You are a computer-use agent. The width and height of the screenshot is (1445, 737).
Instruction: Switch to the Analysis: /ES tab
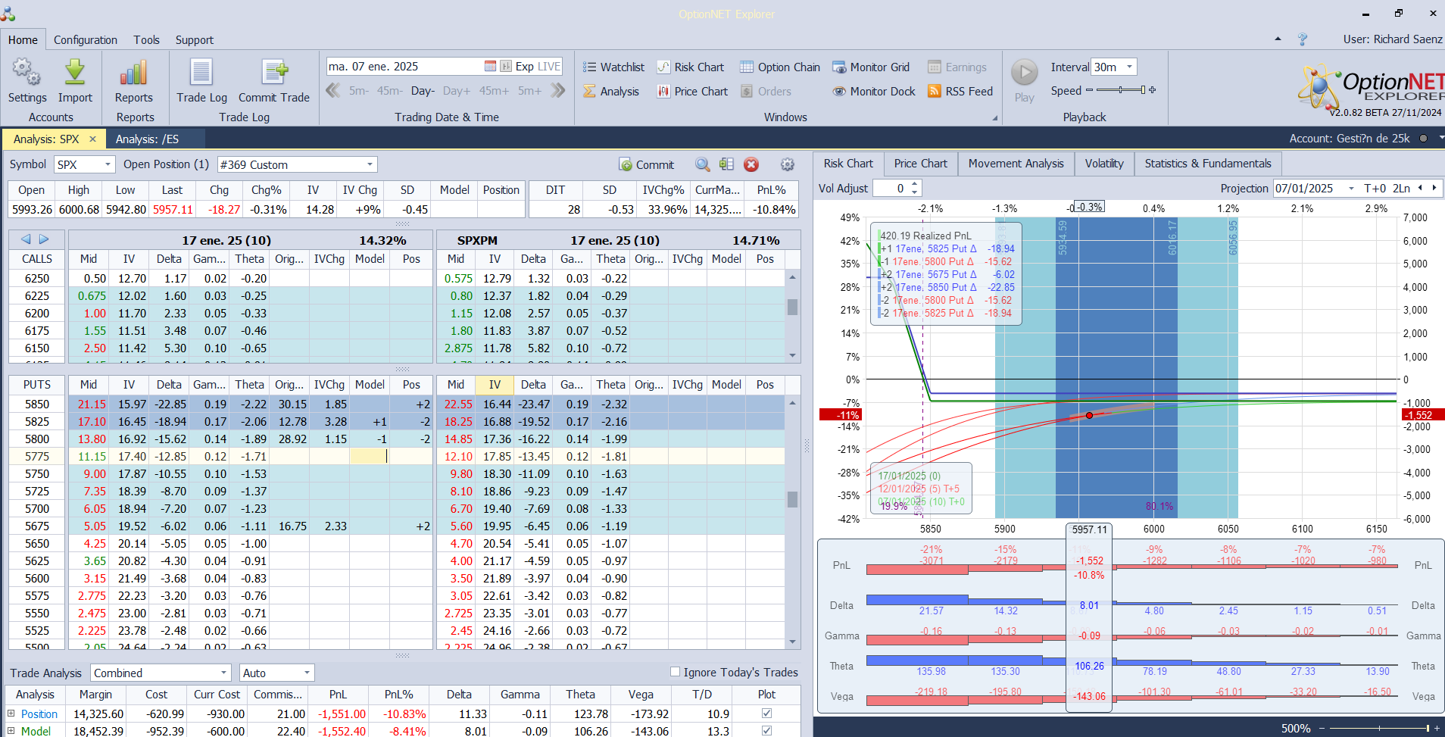pos(147,139)
